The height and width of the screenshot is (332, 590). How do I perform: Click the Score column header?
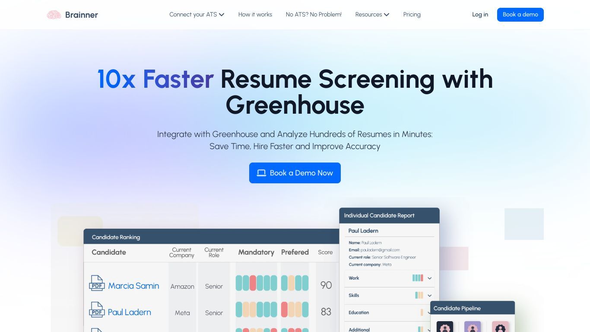point(325,252)
